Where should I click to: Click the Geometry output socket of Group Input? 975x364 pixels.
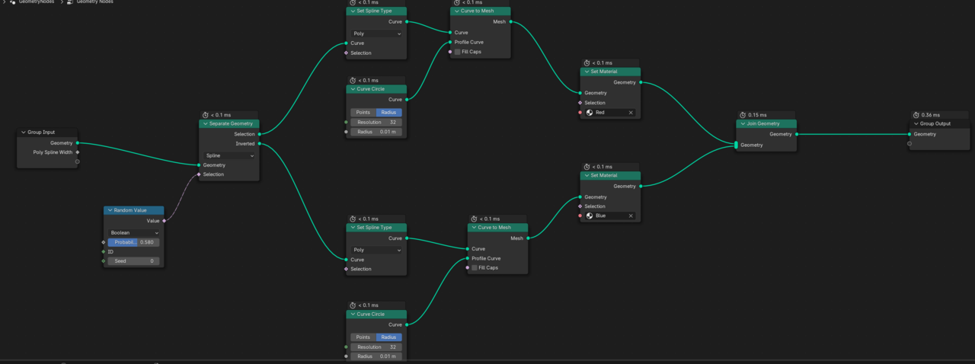point(77,142)
